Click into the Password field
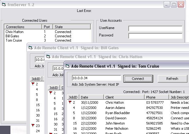This screenshot has width=189, height=134. click(x=155, y=36)
